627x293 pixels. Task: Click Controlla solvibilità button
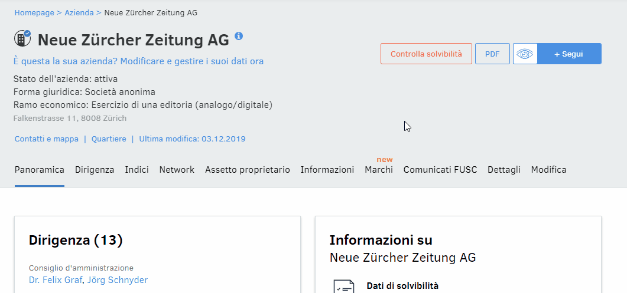(x=426, y=54)
